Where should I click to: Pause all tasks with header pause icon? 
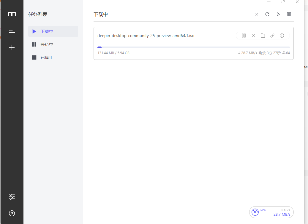(x=289, y=14)
